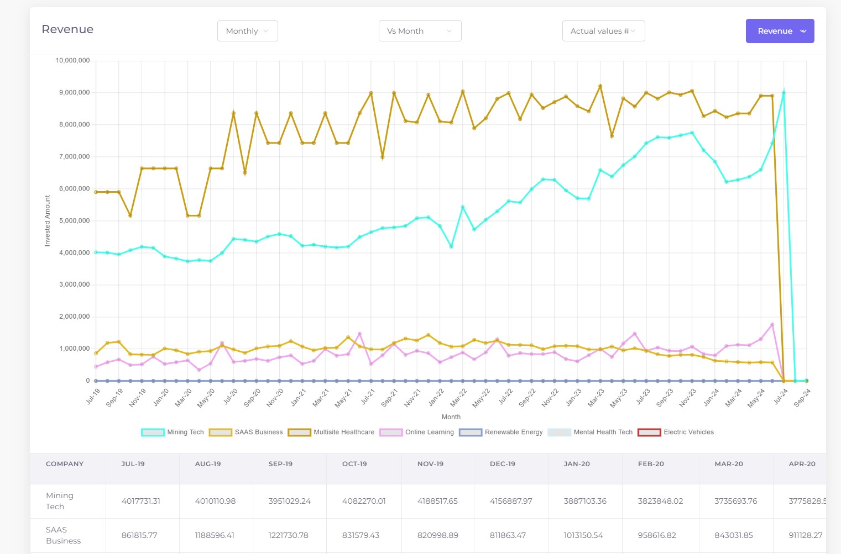Click the DEC-19 column header

[x=503, y=464]
